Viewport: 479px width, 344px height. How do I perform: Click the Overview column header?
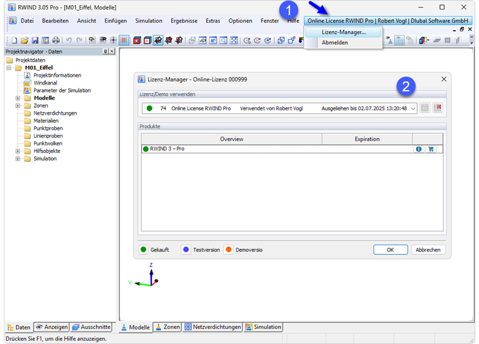click(231, 139)
